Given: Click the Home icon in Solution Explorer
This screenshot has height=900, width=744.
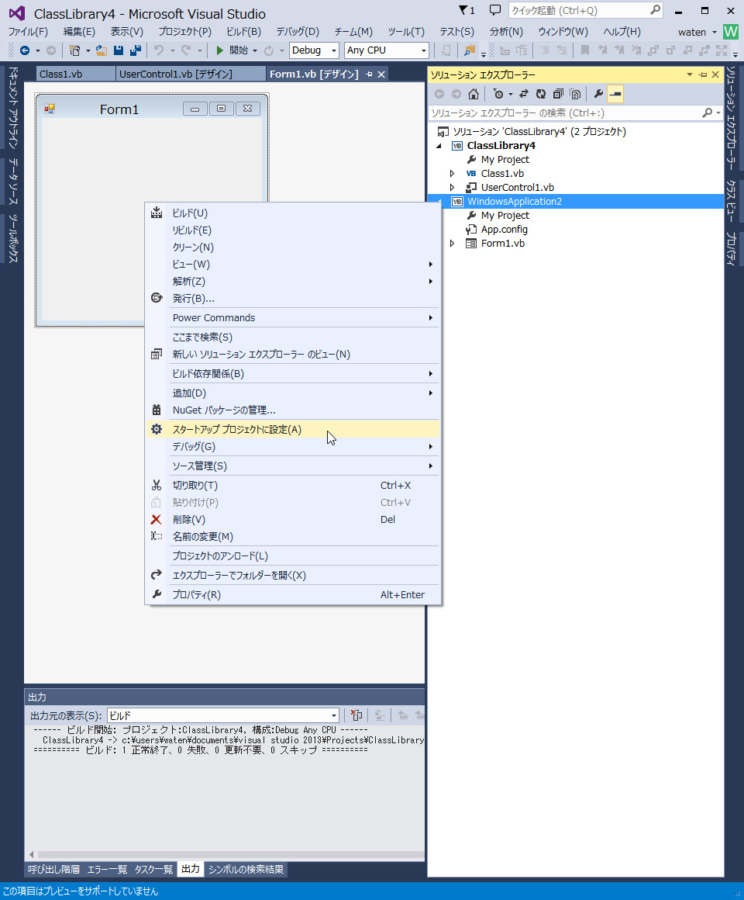Looking at the screenshot, I should [474, 94].
